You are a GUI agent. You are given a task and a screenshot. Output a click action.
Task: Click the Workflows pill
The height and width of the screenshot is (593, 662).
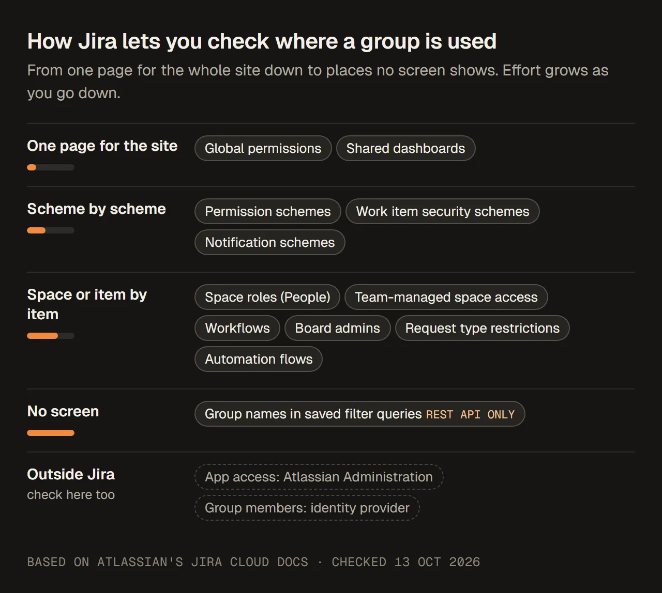tap(237, 328)
